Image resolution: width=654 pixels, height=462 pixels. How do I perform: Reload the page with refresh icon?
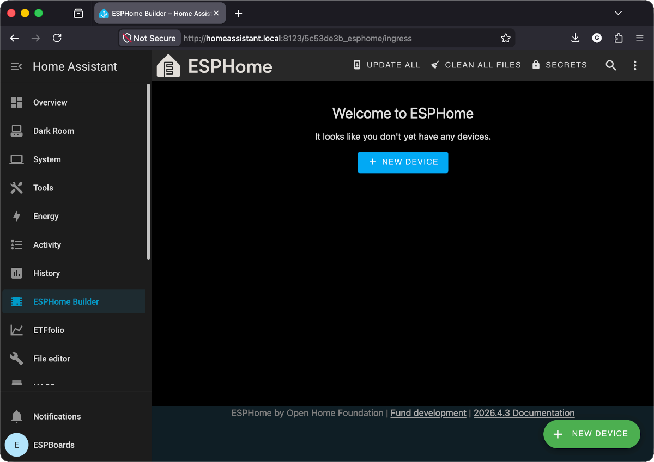(x=57, y=38)
